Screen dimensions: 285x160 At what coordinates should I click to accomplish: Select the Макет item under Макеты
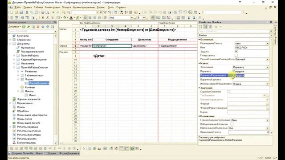(x=32, y=95)
